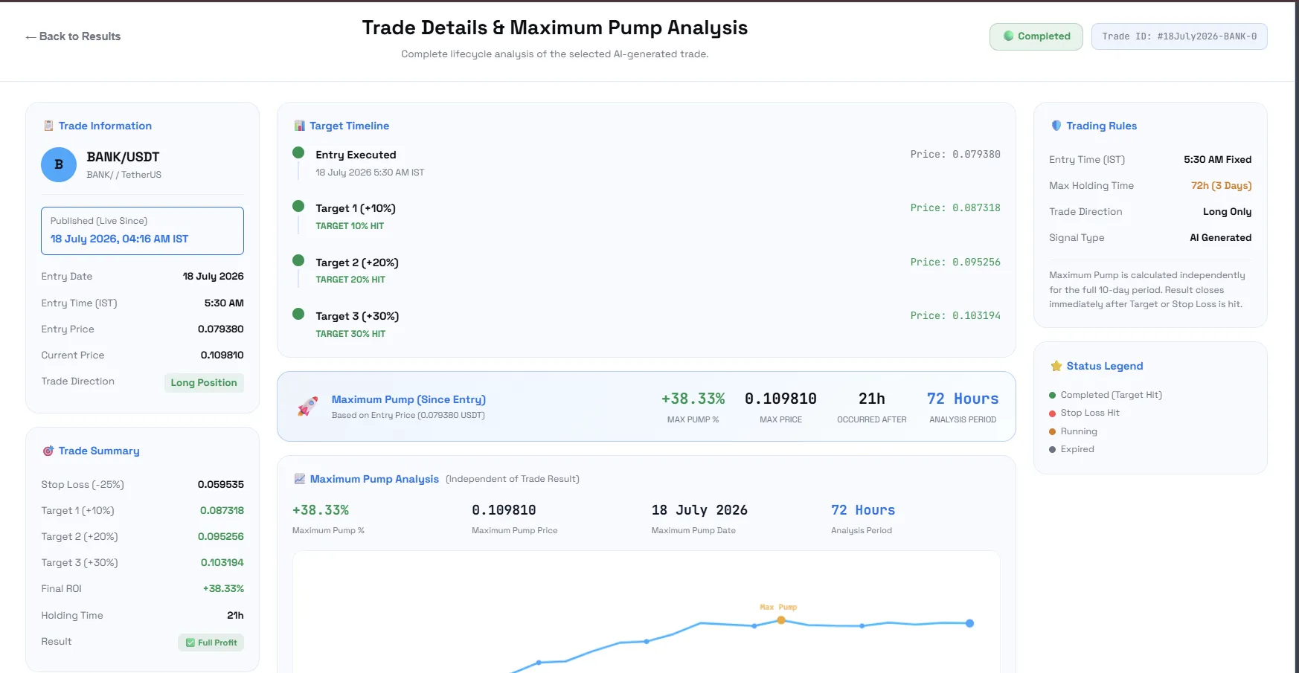Click the Max Pump marker on chart

click(x=781, y=619)
